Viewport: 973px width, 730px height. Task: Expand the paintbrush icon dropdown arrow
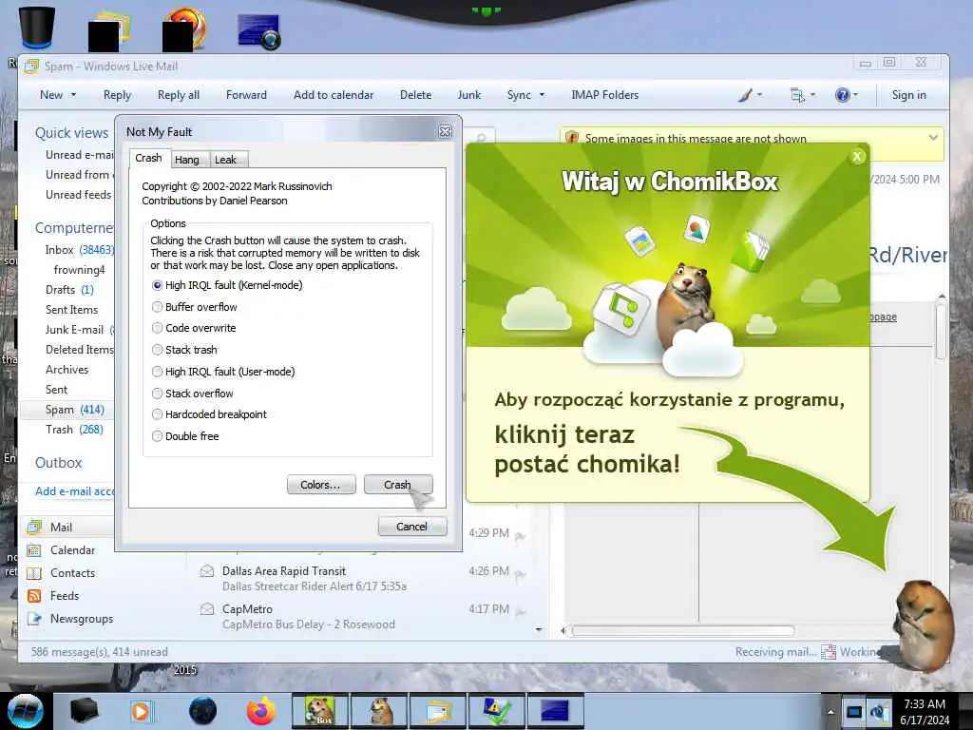(x=759, y=95)
